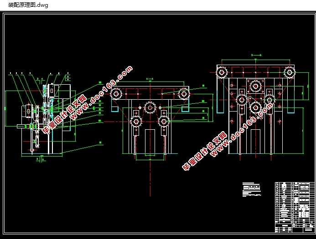
Task: Click the top-left sprocket in the middle view
Action: pyautogui.click(x=116, y=94)
